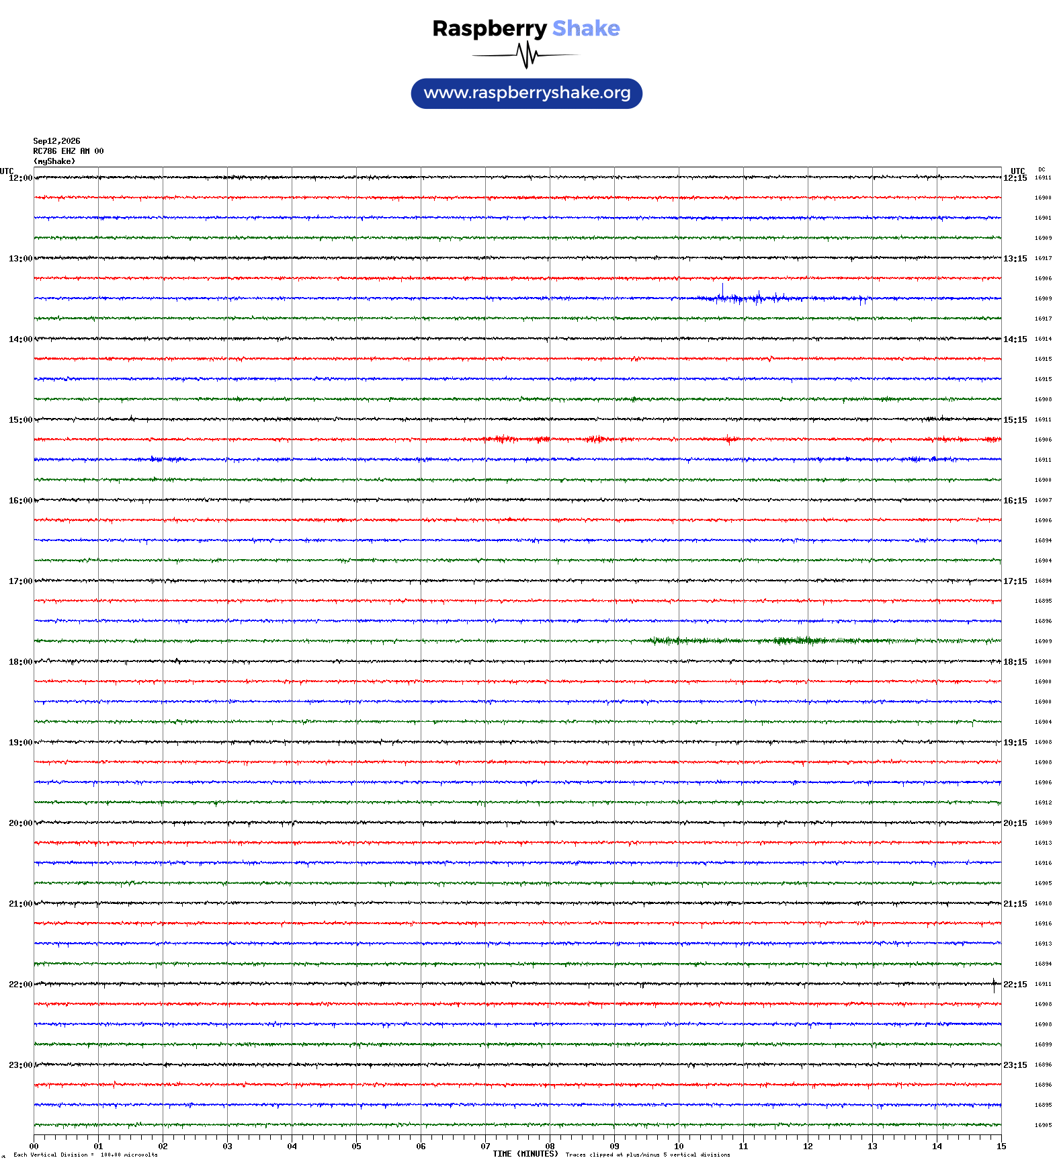Select the 15:00 UTC time label
The image size is (1055, 1164).
[x=20, y=420]
